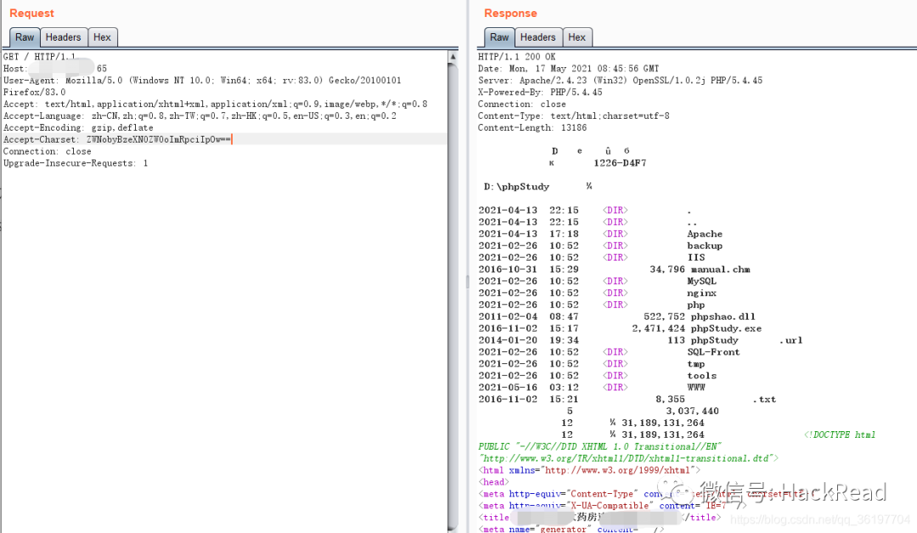Screen dimensions: 917x533
Task: Click the MySQL directory entry
Action: click(x=702, y=281)
